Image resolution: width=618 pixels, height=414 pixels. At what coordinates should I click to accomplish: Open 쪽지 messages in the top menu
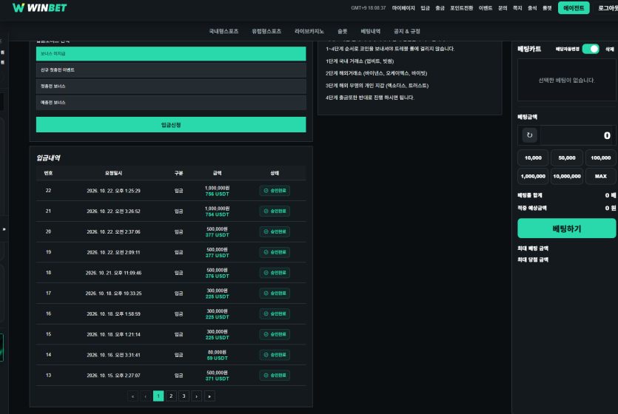517,8
